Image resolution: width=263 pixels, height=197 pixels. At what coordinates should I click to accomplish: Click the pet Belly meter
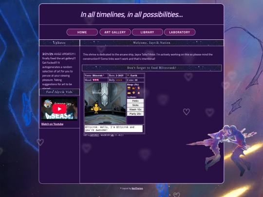pos(117,80)
